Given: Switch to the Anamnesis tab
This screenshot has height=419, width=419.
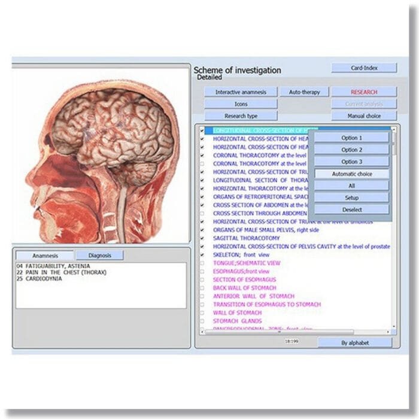Looking at the screenshot, I should [x=45, y=256].
